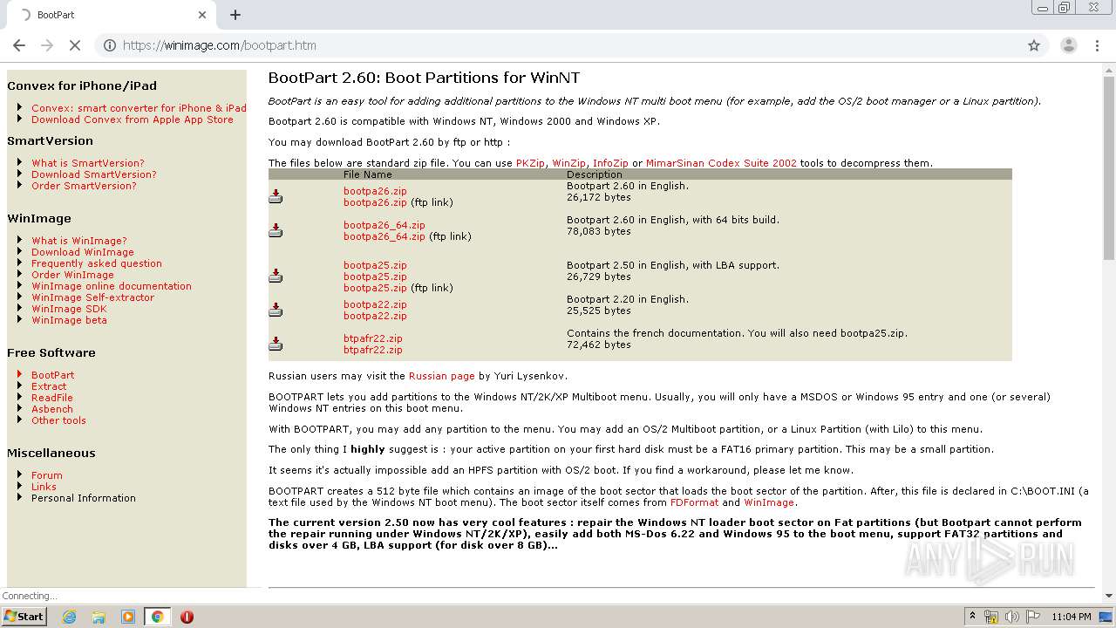
Task: Open WinImage SDK link
Action: click(x=69, y=309)
